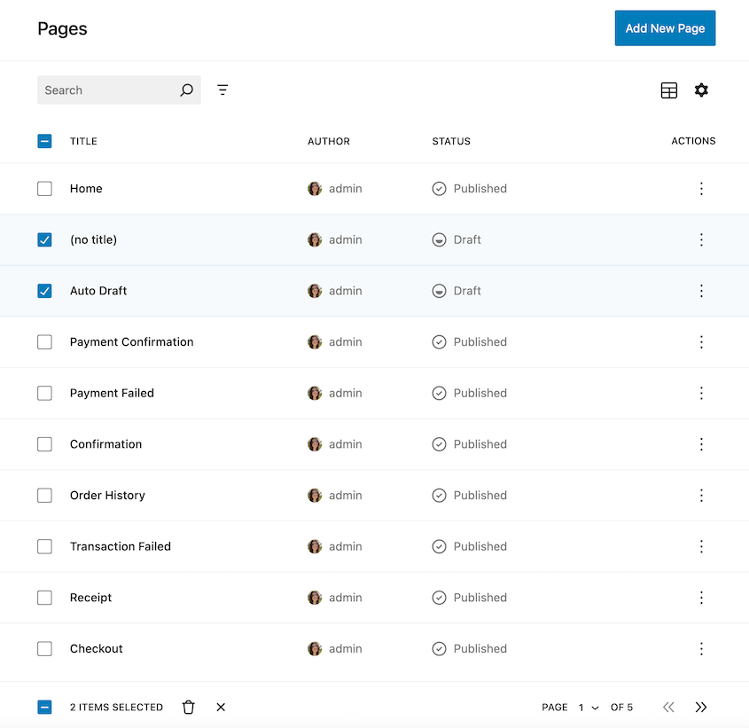
Task: Click the Pages heading
Action: (x=62, y=28)
